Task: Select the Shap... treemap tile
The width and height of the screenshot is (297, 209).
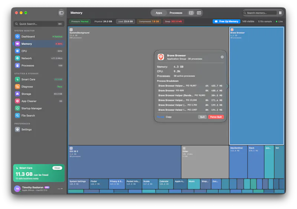Action: 206,184
